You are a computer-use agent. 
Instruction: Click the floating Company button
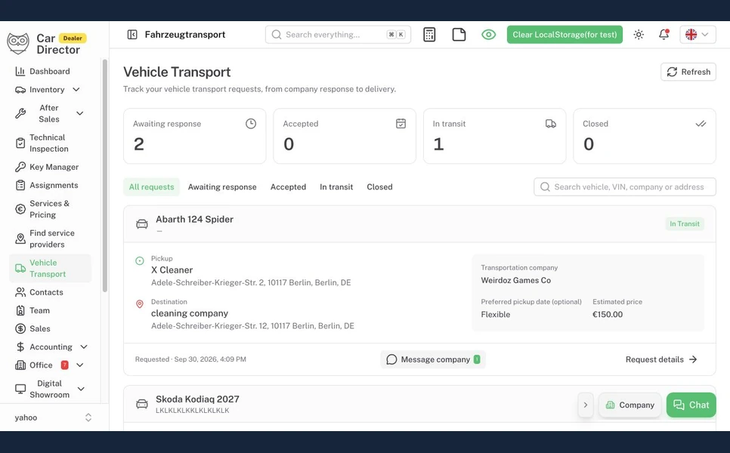click(630, 405)
